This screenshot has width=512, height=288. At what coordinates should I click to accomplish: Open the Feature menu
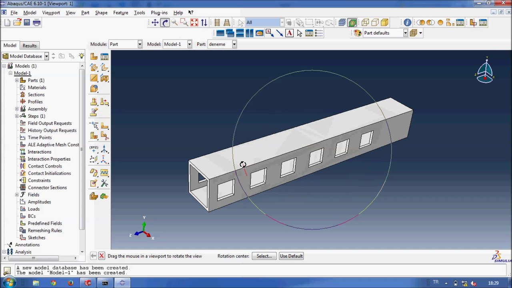coord(120,13)
